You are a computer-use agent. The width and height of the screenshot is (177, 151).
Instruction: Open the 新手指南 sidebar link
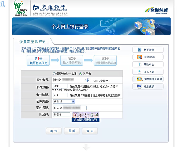click(x=148, y=50)
